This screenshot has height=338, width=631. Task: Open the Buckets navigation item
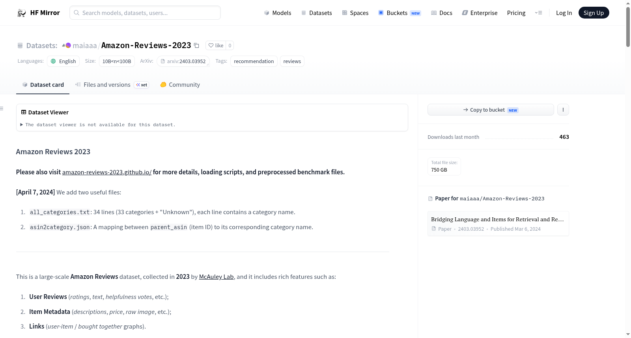400,13
